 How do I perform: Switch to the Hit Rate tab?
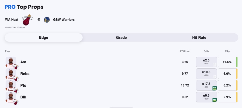pos(199,38)
